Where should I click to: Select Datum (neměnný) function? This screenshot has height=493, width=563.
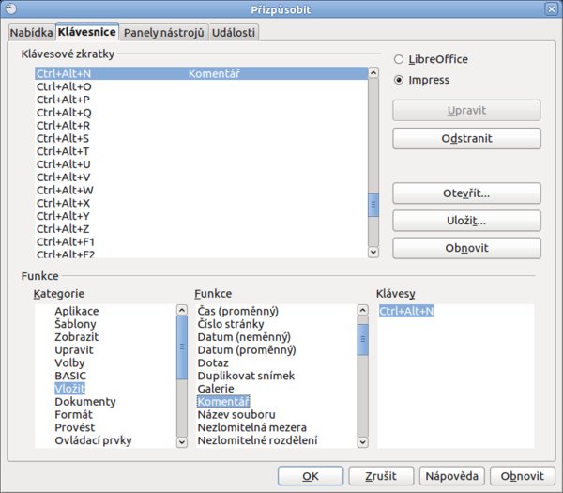(x=244, y=337)
